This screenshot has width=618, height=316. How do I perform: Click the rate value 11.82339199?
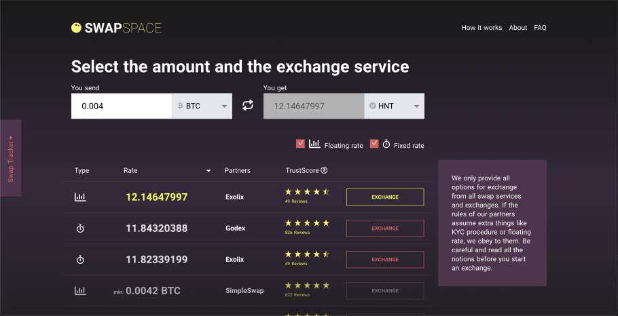(x=156, y=260)
